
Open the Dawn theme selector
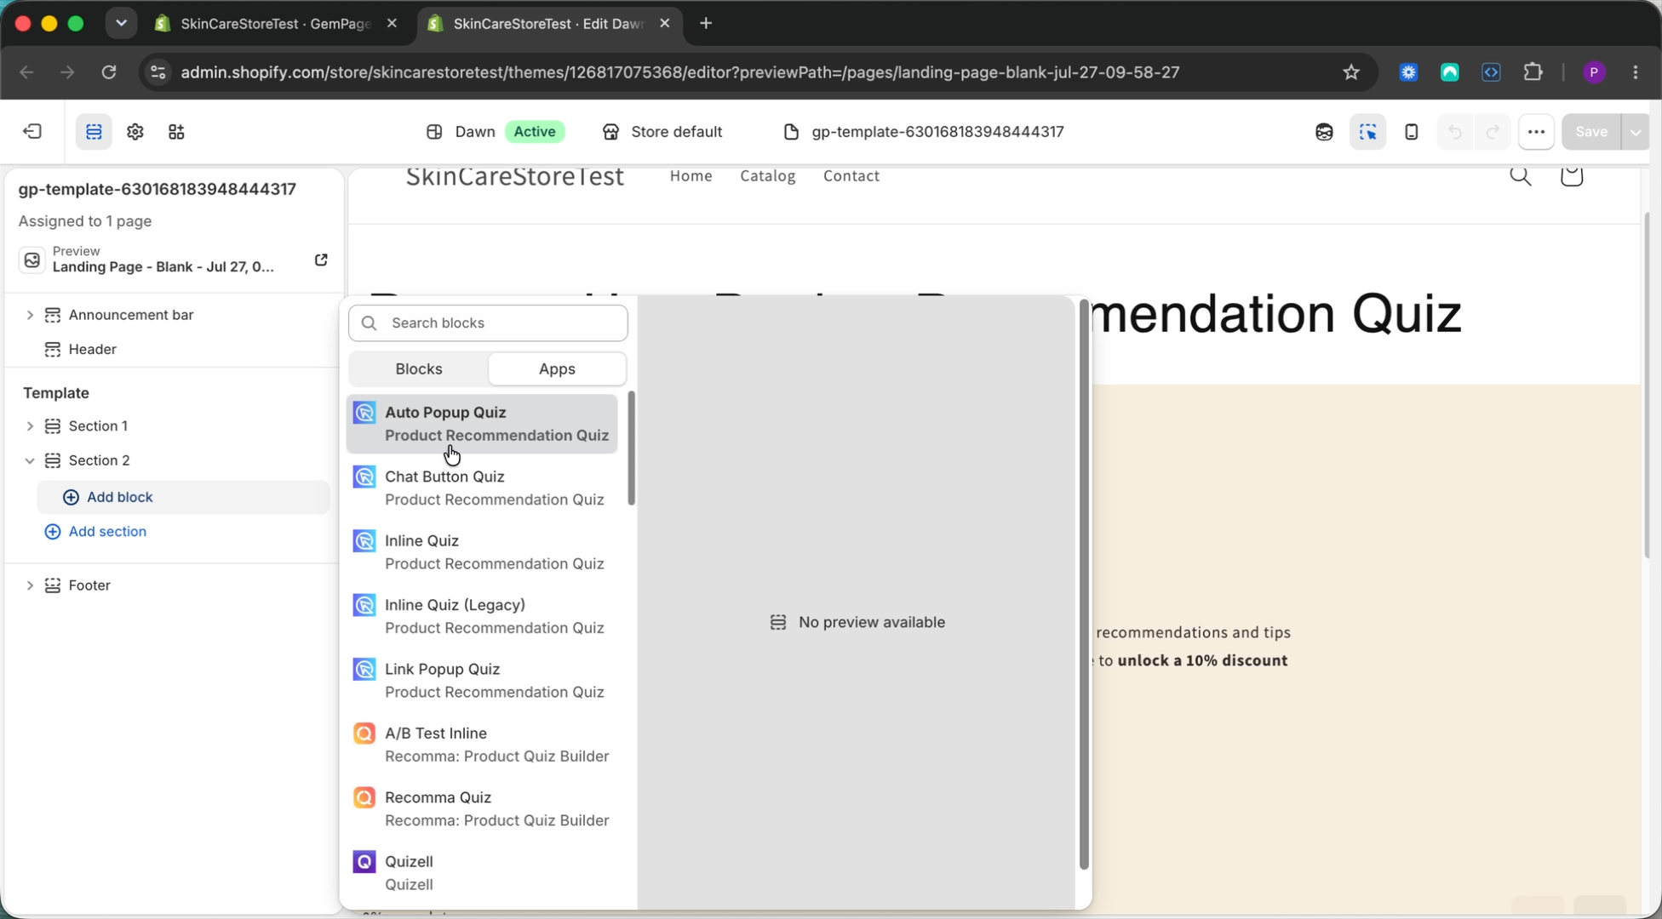[495, 132]
